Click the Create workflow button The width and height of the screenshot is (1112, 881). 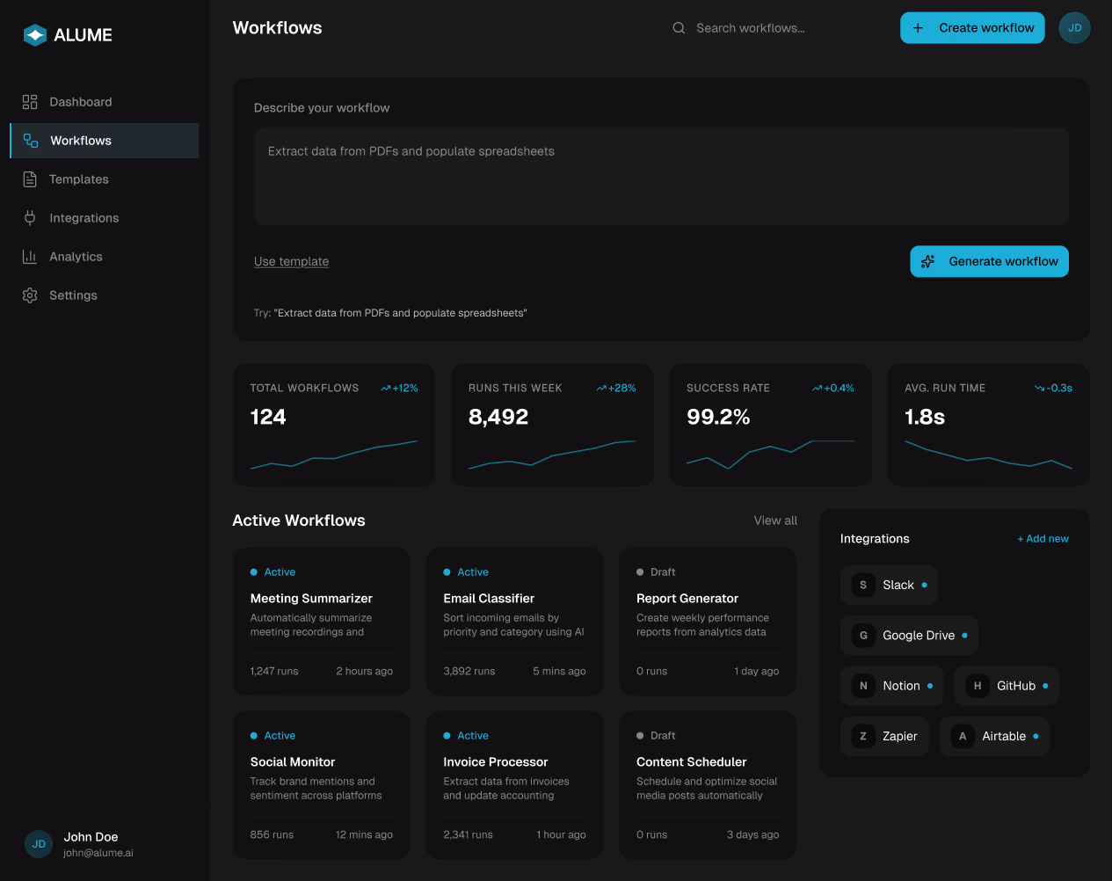tap(972, 28)
